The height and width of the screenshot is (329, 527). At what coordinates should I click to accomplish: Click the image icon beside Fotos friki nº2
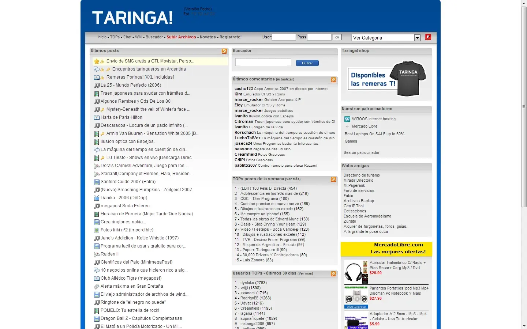[x=97, y=230]
